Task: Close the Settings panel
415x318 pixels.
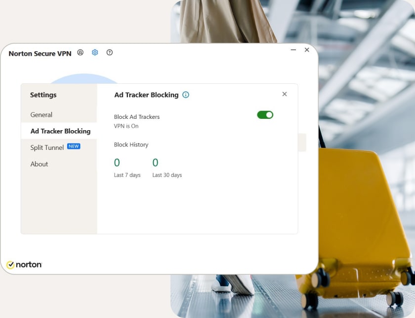Action: 285,94
